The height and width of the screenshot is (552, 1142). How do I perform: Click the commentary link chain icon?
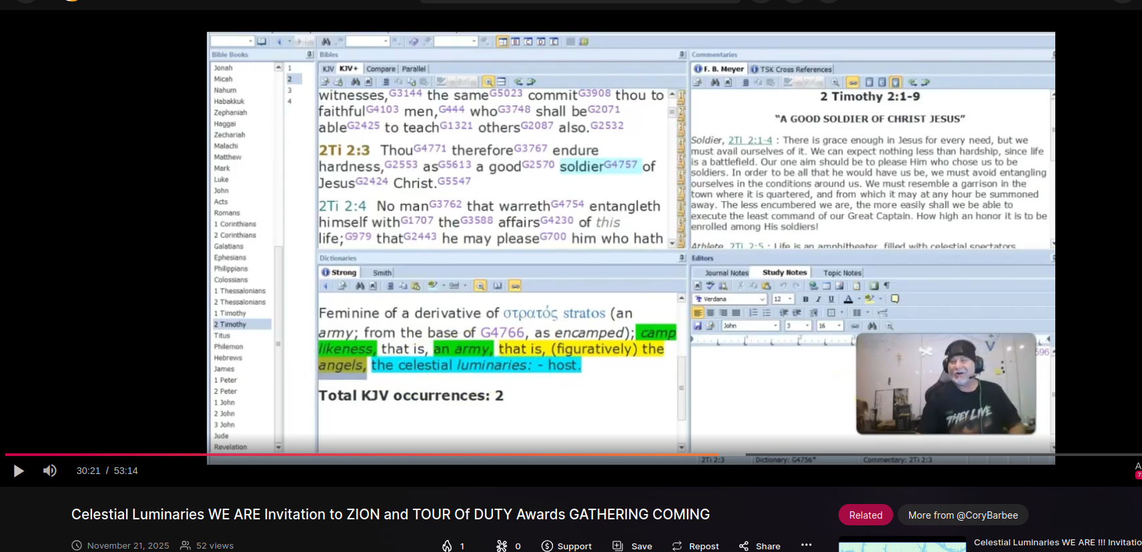coord(852,82)
